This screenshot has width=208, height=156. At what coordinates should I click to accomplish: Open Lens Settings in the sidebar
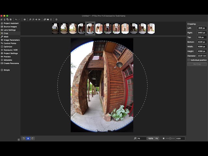(10, 30)
